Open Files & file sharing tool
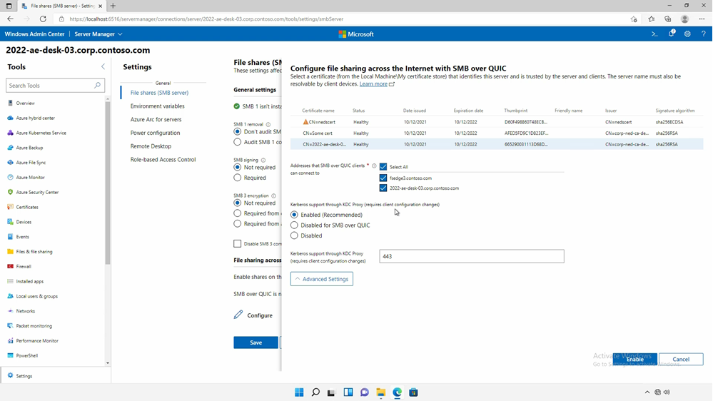This screenshot has width=713, height=401. [x=34, y=251]
